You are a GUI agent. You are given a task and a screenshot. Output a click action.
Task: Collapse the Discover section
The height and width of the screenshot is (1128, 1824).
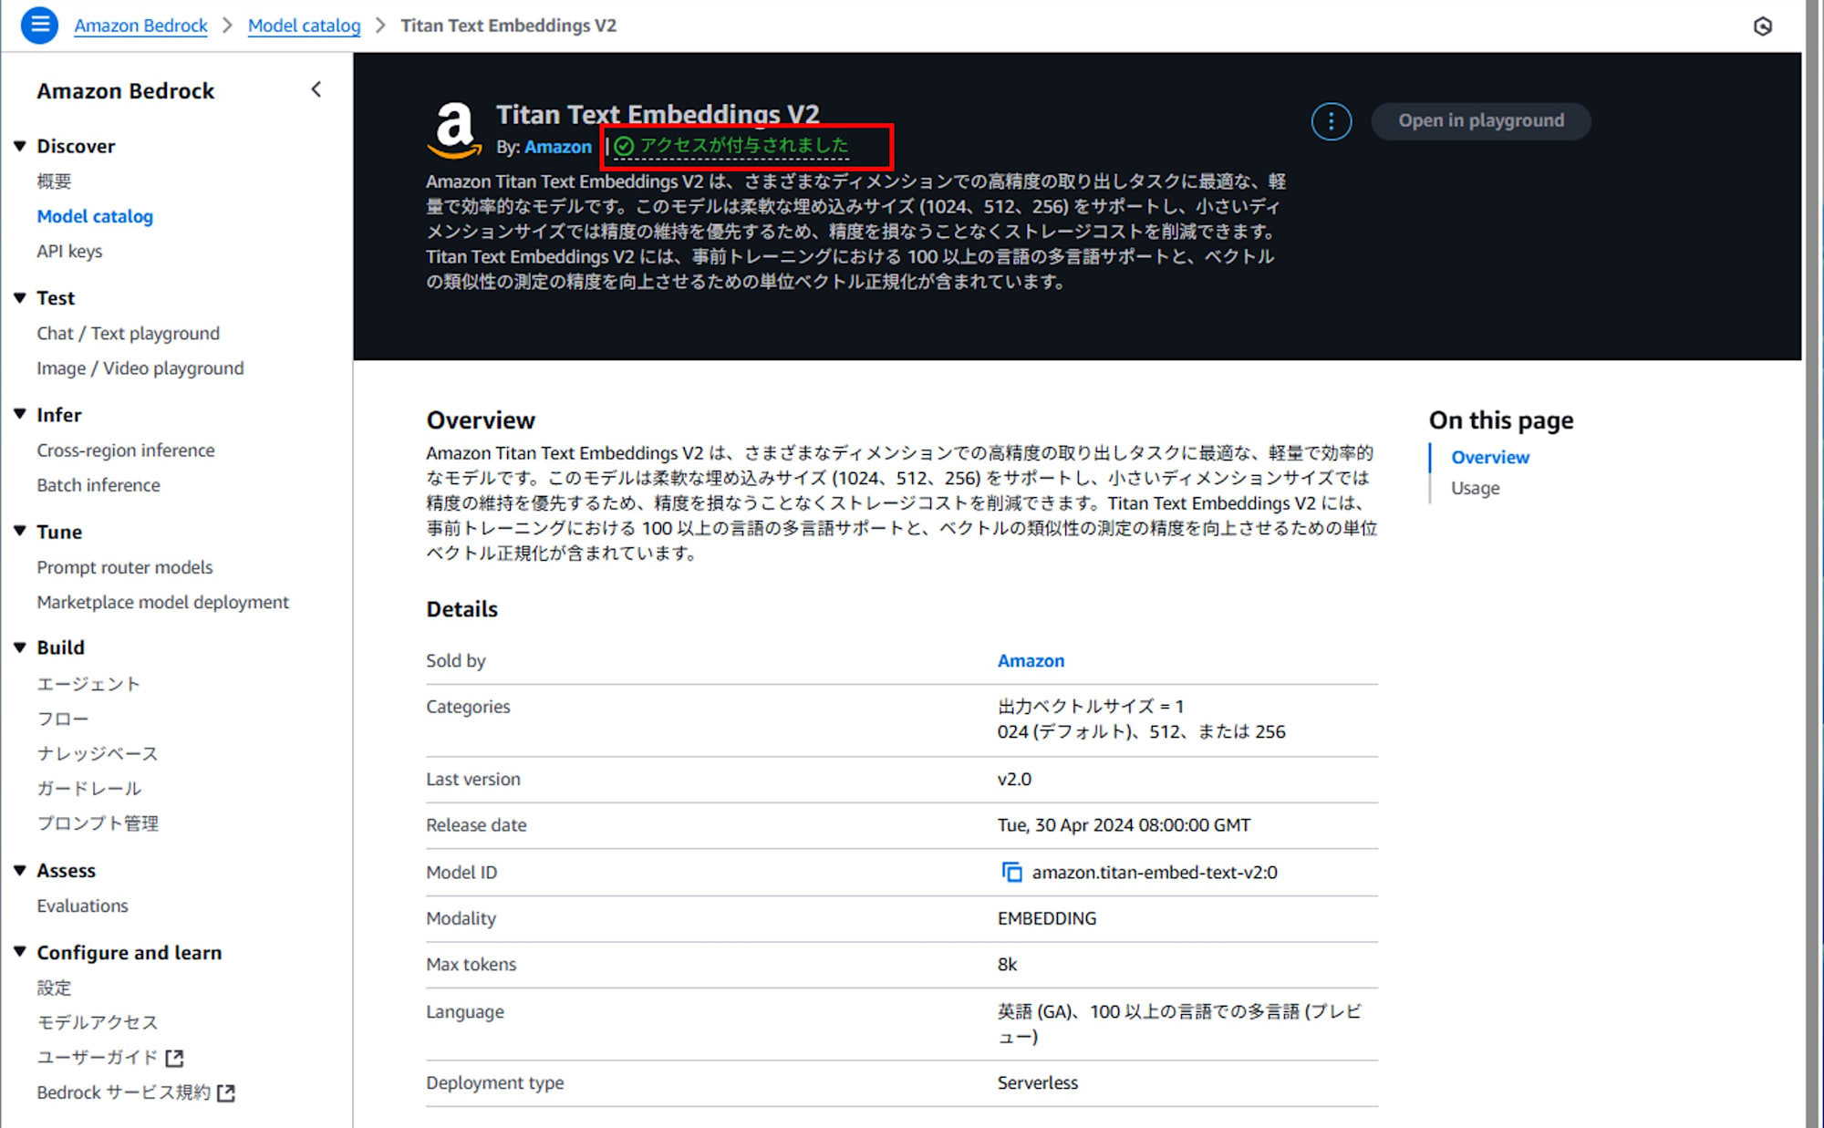(20, 146)
